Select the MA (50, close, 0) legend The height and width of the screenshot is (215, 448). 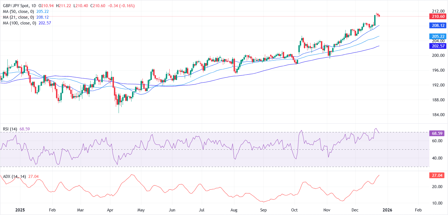(x=18, y=12)
